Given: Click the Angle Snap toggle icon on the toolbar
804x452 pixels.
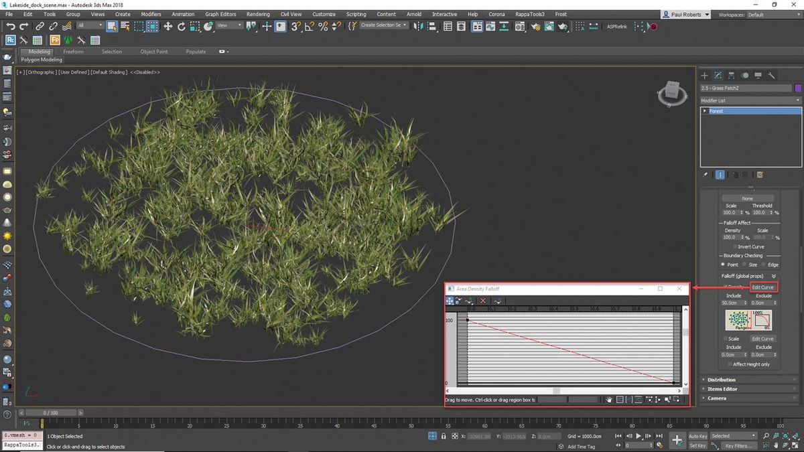Looking at the screenshot, I should pos(308,27).
